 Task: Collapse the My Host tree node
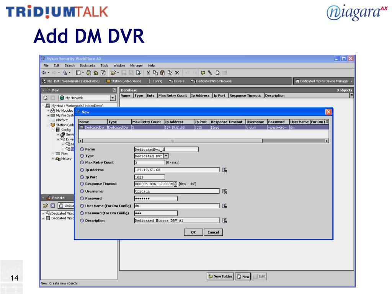pyautogui.click(x=43, y=106)
